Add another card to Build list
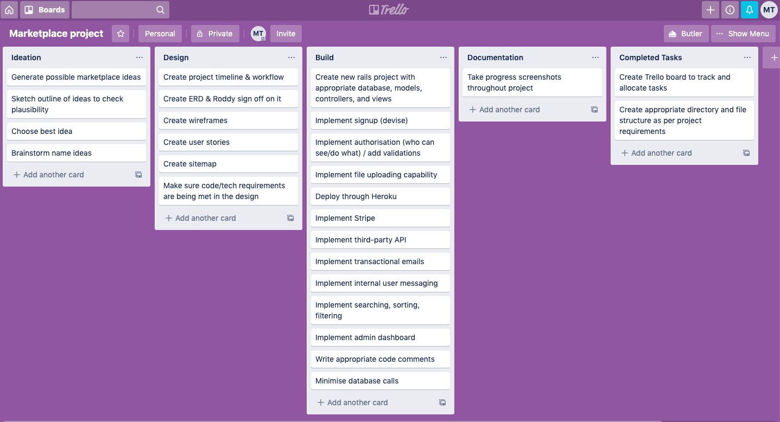780x422 pixels. 352,402
